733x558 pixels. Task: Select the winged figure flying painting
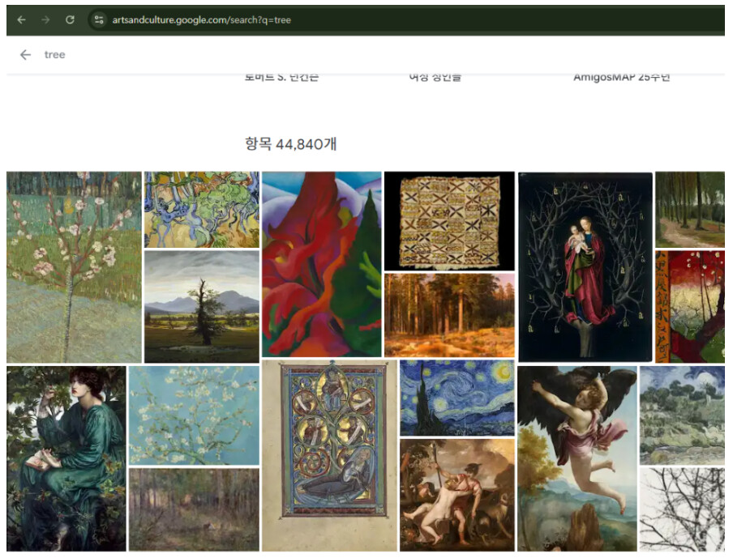(x=577, y=458)
